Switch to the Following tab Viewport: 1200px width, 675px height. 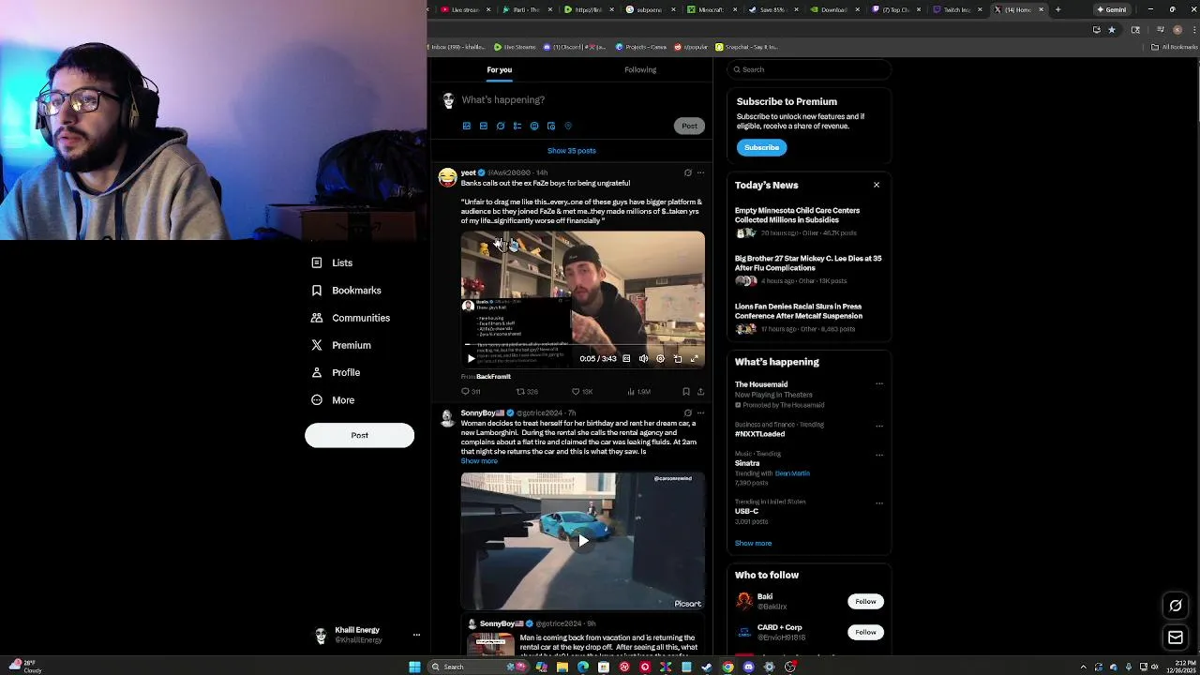[640, 69]
